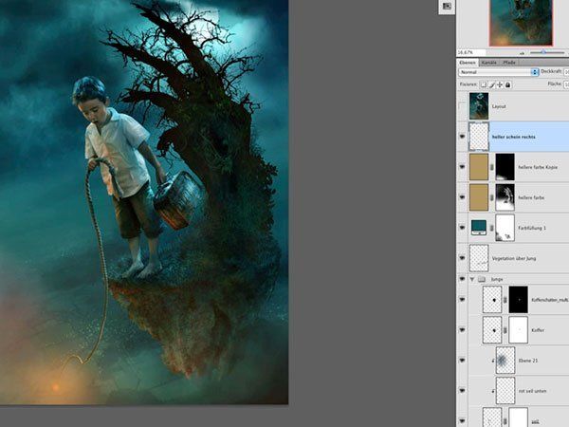Click the lock transparent pixels icon
The width and height of the screenshot is (569, 427).
click(x=484, y=85)
